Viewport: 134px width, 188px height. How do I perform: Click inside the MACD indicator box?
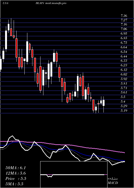point(74,175)
